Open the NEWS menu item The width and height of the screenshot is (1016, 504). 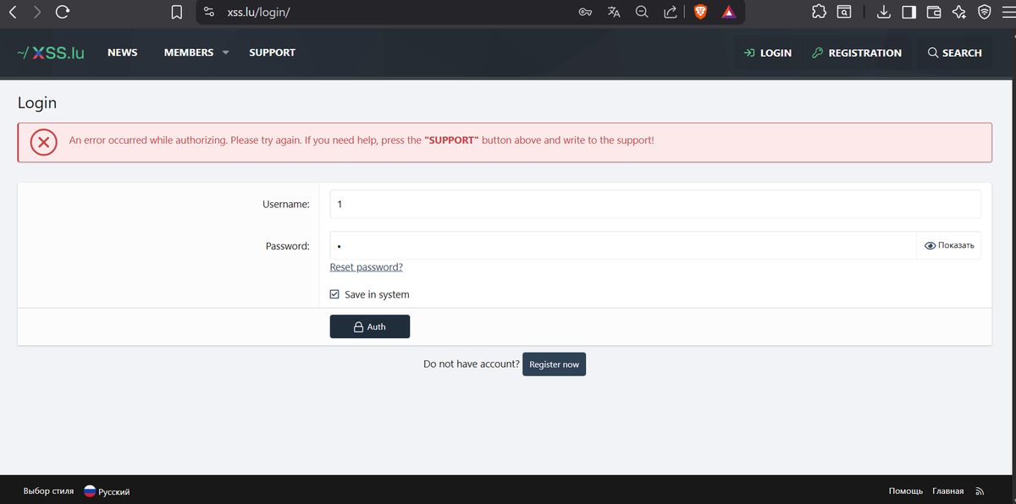click(123, 52)
